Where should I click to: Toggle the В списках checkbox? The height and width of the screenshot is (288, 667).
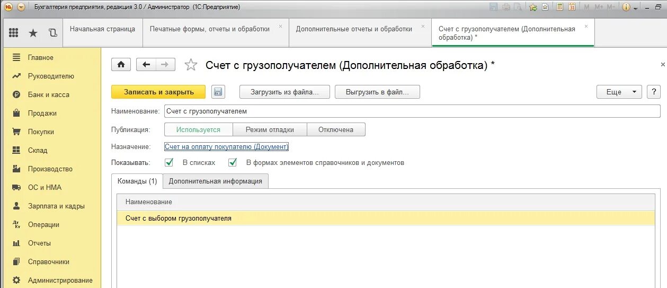[x=169, y=162]
